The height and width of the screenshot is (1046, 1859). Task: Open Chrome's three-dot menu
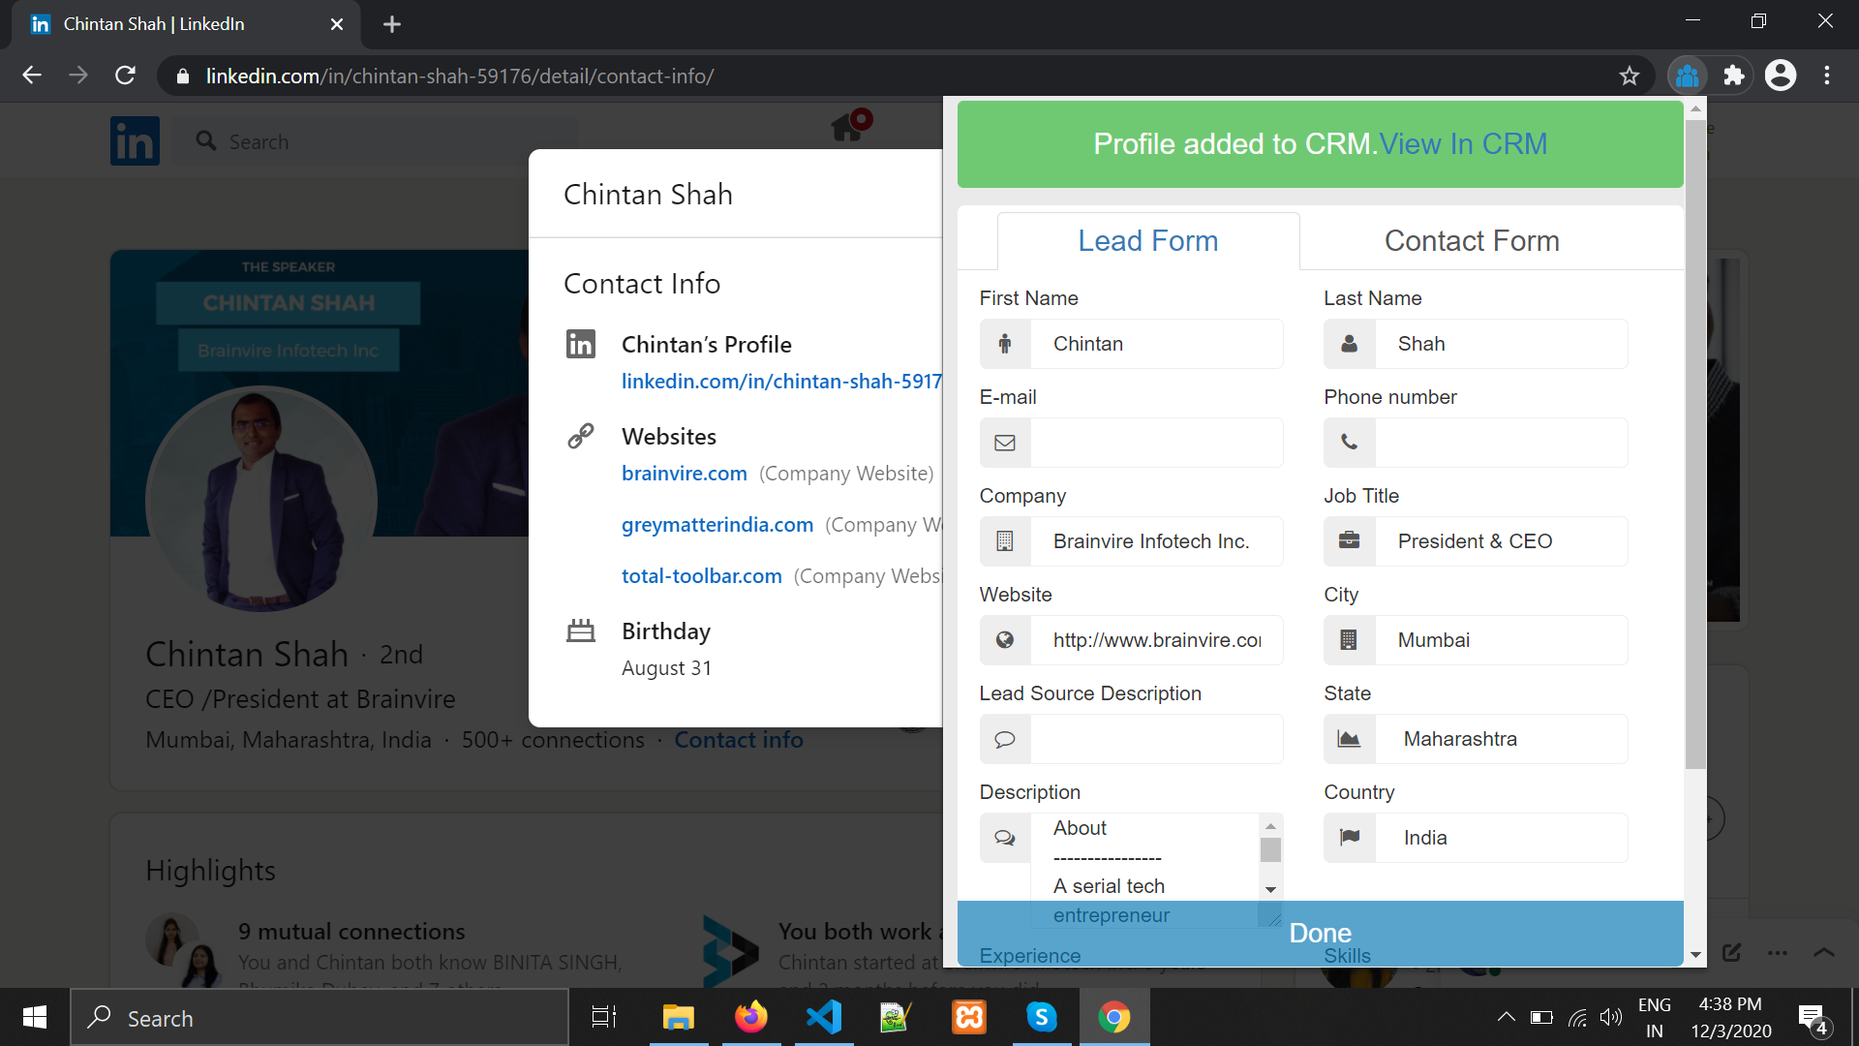[x=1827, y=76]
